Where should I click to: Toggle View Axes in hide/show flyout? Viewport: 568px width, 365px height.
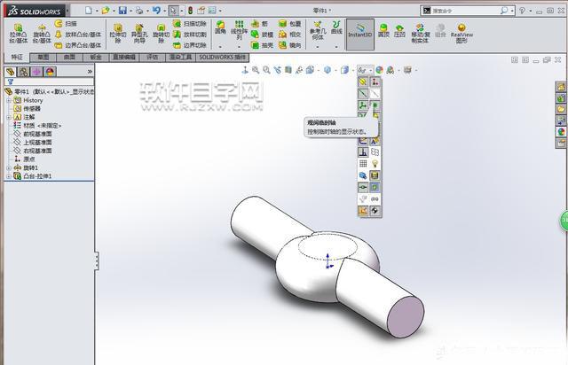(x=363, y=94)
